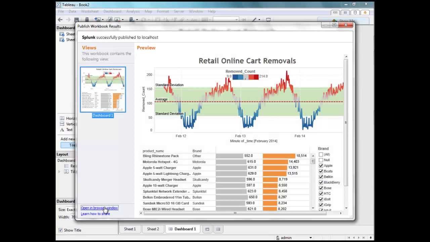Click the Learn how to share link

coord(95,214)
